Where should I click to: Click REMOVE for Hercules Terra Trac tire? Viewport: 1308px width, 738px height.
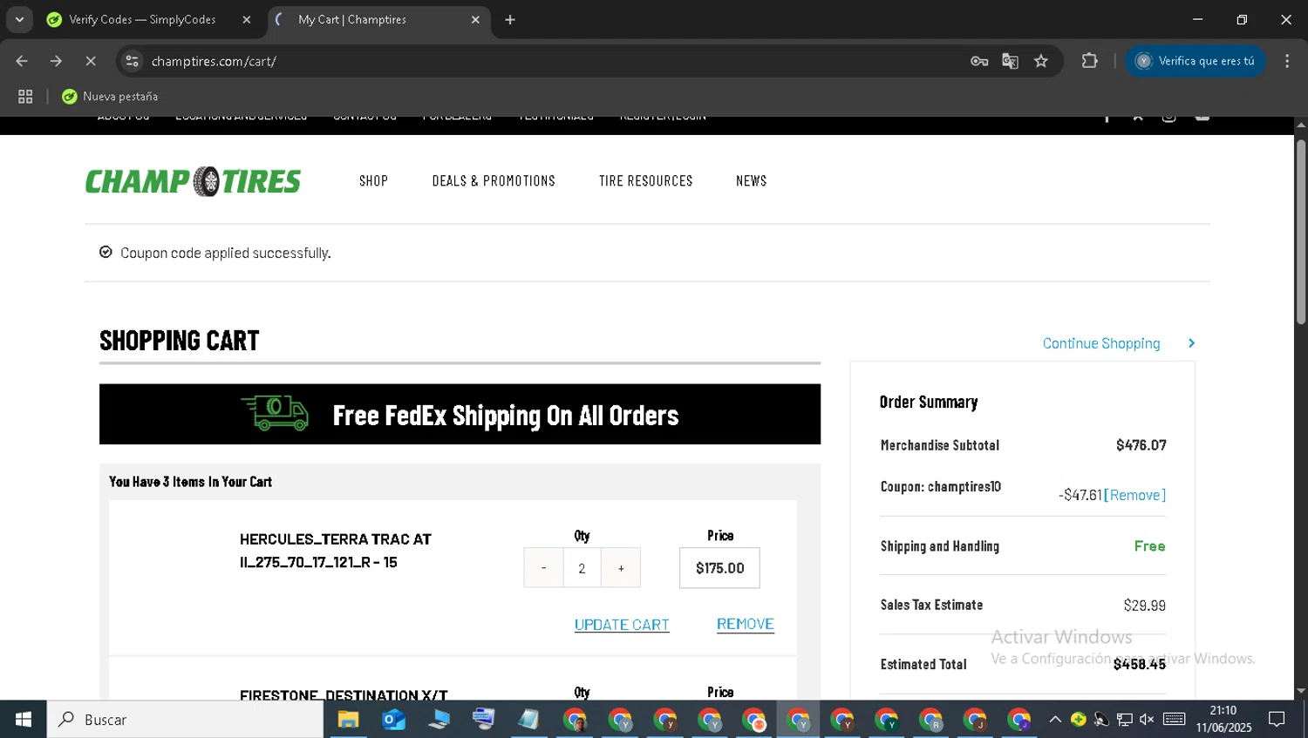pos(746,624)
